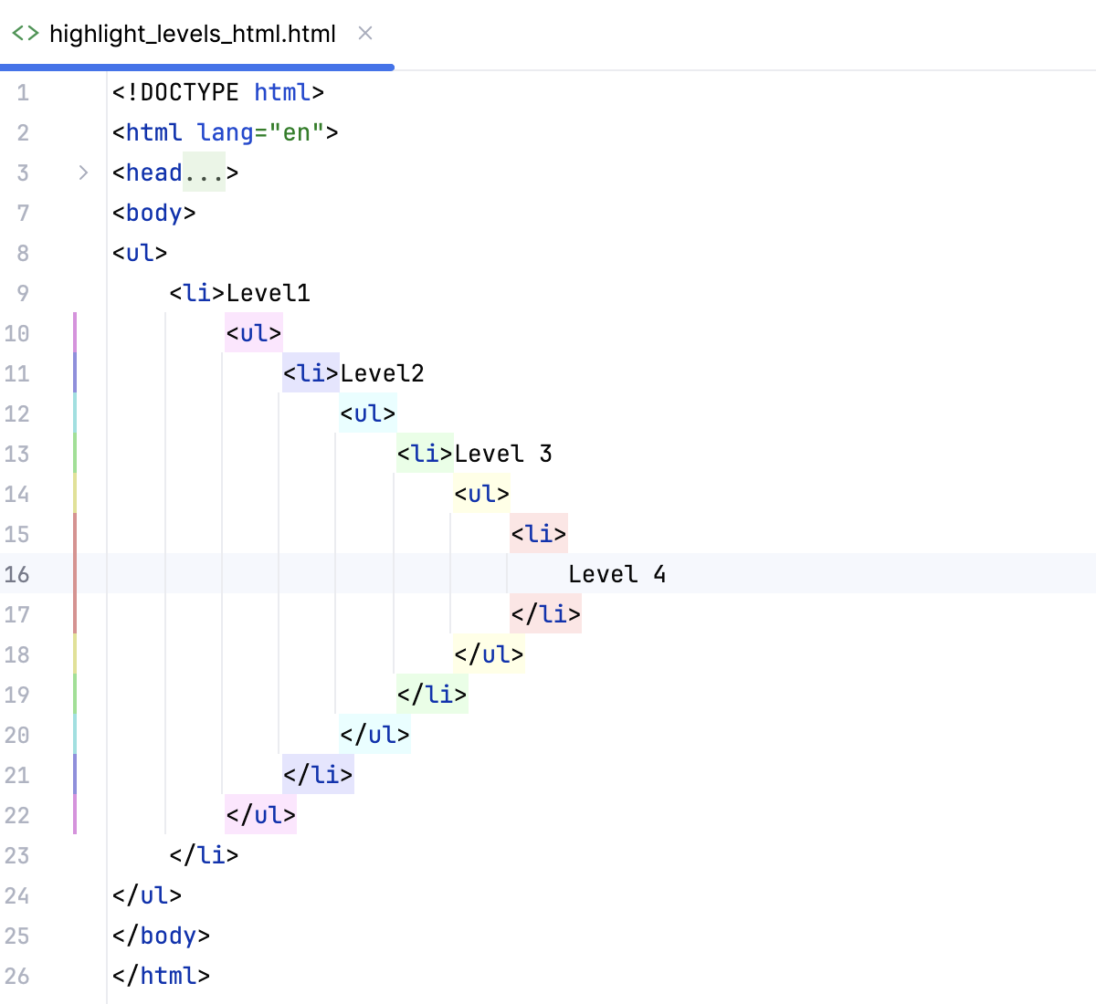
Task: Click the red highlighted closing li tag, line 17
Action: [x=546, y=614]
